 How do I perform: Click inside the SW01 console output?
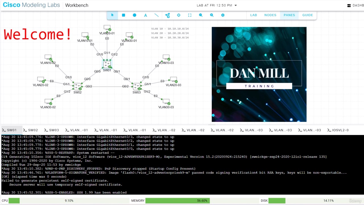tap(182, 165)
